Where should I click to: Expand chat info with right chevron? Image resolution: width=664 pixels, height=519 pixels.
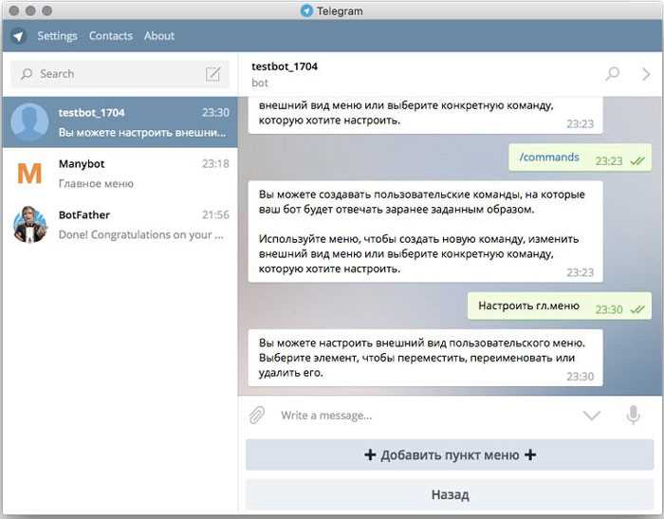tap(646, 74)
